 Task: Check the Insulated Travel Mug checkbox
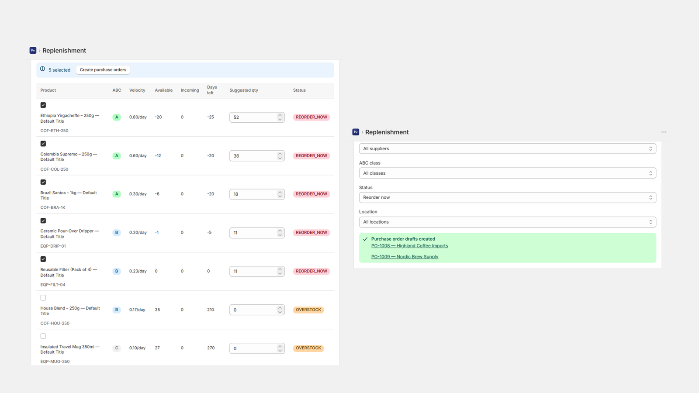43,336
